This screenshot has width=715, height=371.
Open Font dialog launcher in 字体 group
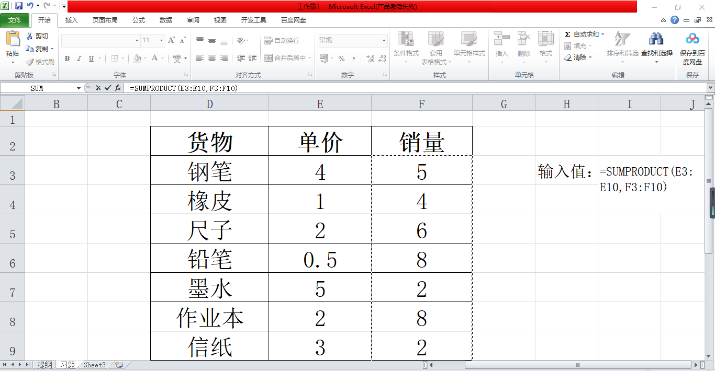(x=186, y=75)
